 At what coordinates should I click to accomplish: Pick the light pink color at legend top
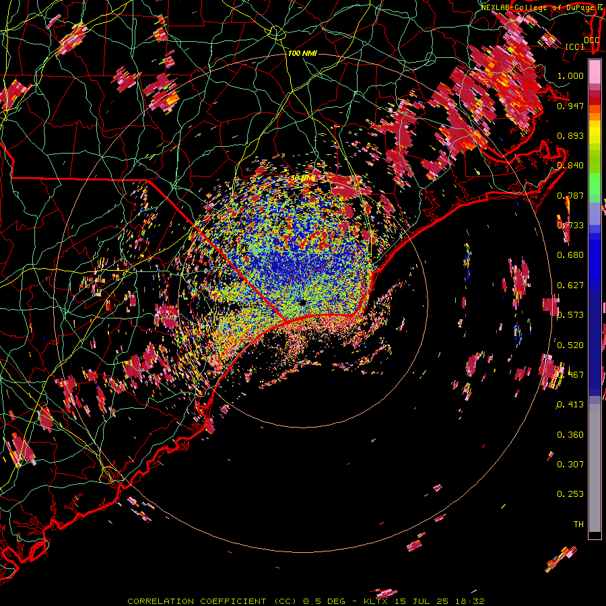point(595,71)
